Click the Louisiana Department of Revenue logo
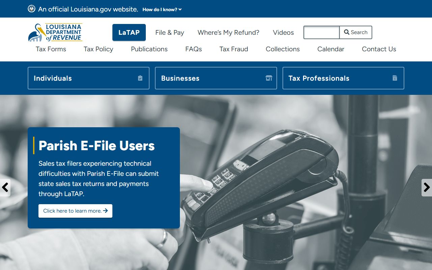432x270 pixels. [55, 32]
